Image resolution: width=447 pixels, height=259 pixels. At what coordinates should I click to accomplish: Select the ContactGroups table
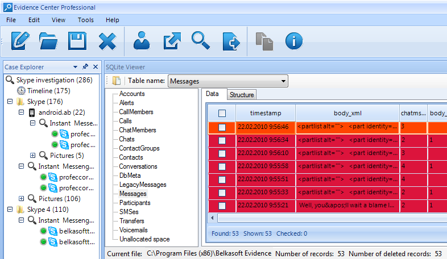click(x=139, y=148)
